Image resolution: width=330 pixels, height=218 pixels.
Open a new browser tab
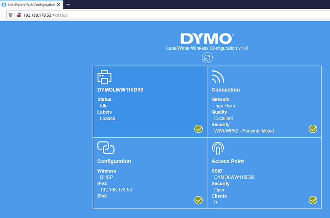click(x=68, y=4)
